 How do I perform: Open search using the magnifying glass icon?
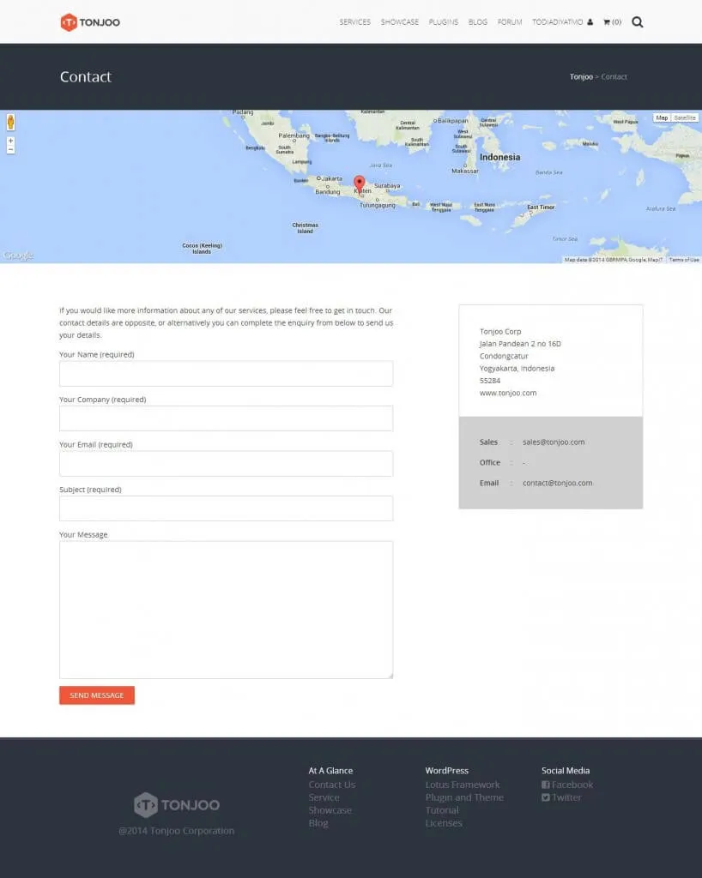(637, 21)
